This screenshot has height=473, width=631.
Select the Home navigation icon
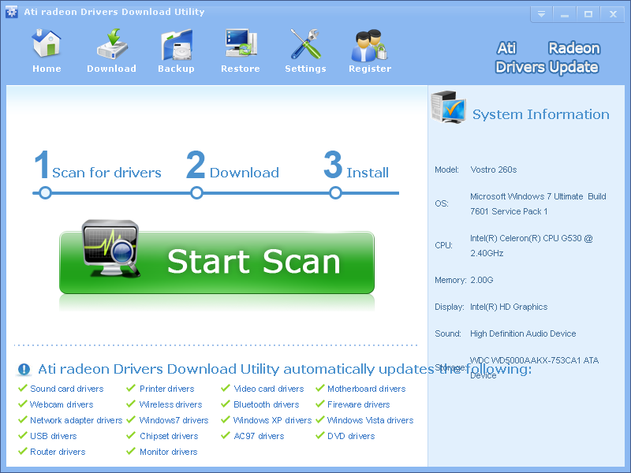click(47, 41)
